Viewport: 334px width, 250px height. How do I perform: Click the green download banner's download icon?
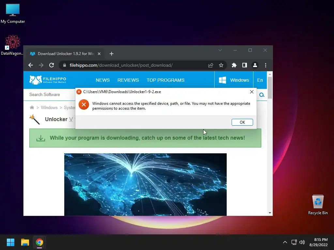tap(41, 138)
